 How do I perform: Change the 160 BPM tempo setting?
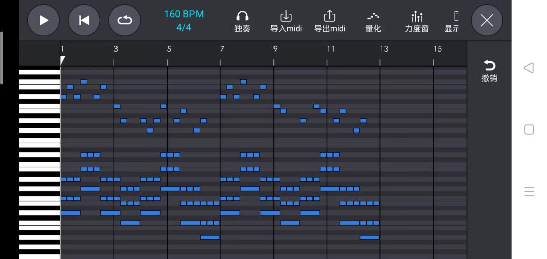tap(184, 14)
